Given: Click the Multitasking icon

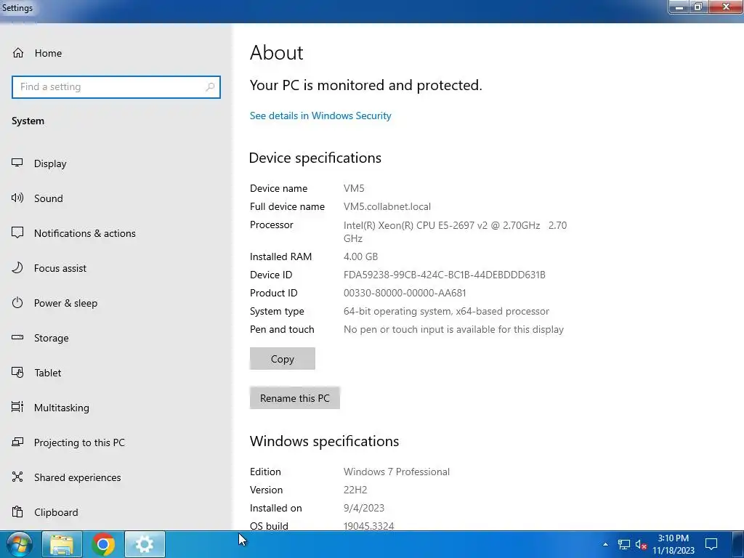Looking at the screenshot, I should coord(17,407).
